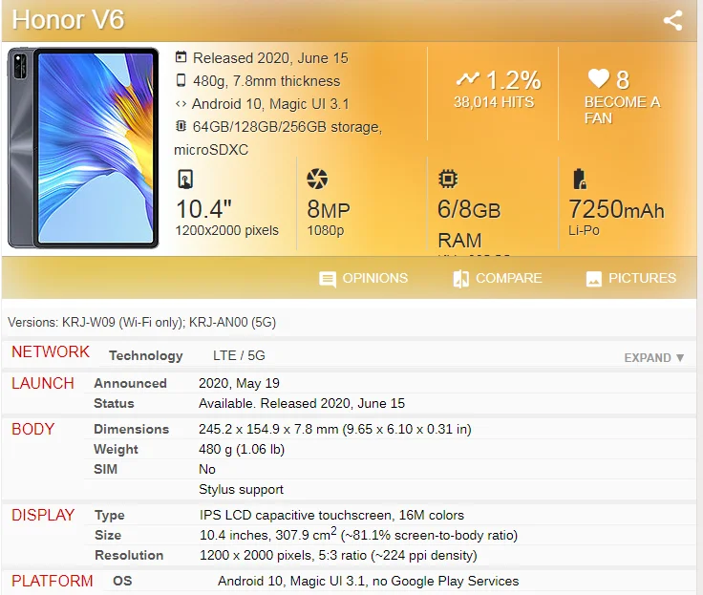The image size is (703, 595).
Task: Click the storage chip icon
Action: (181, 126)
